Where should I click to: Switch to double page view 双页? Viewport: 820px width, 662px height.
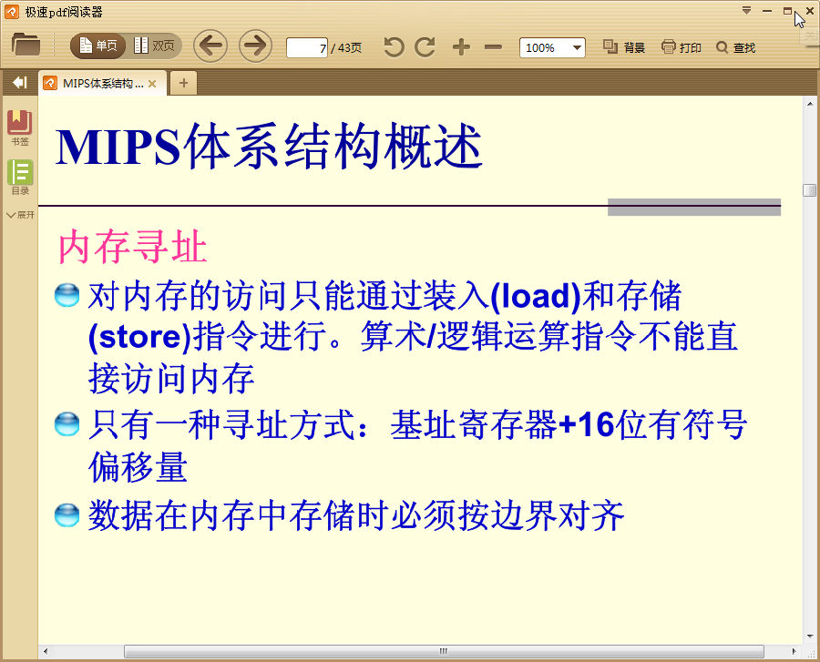pyautogui.click(x=154, y=46)
